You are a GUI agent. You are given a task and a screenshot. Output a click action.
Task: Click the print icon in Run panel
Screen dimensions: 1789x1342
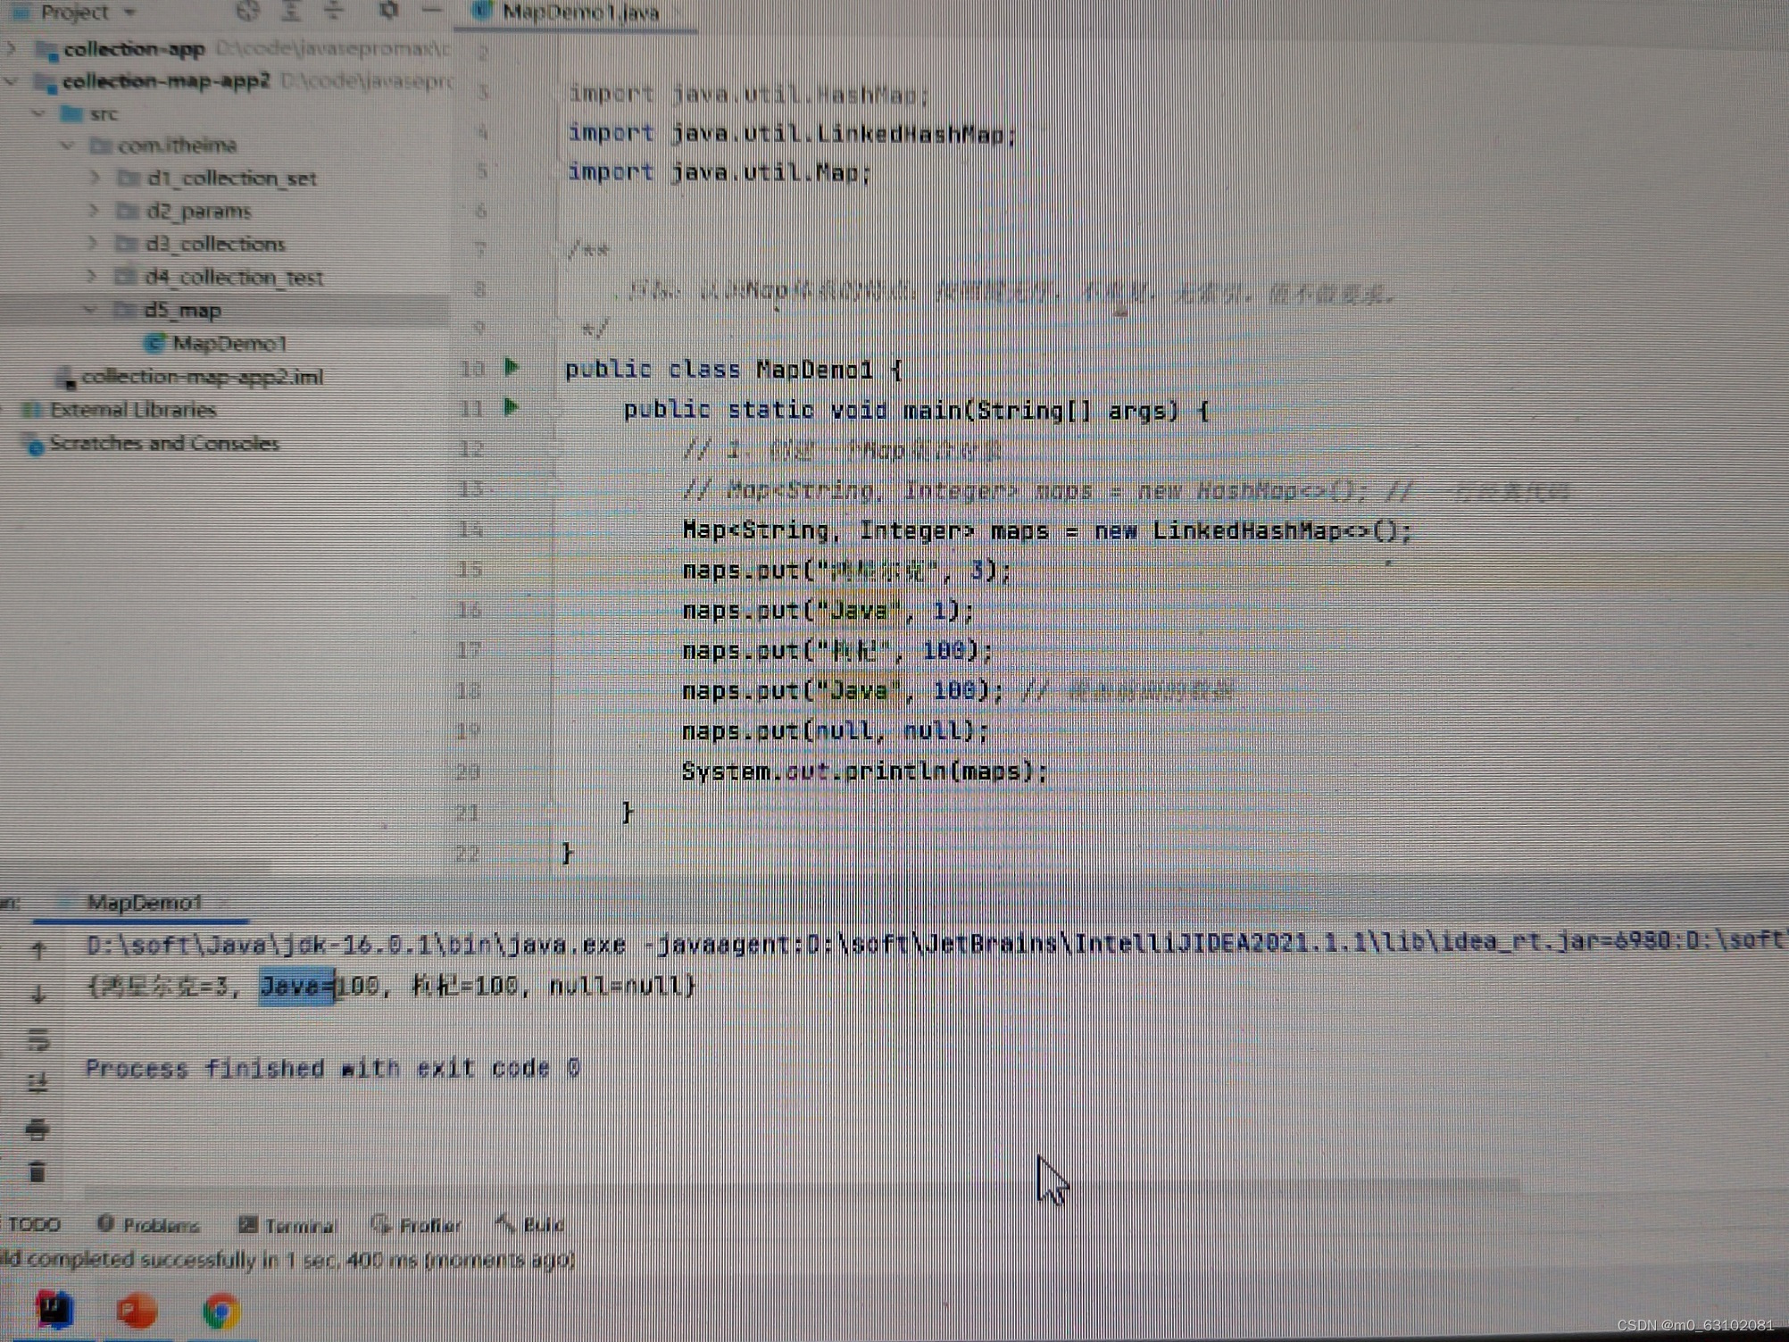pos(37,1129)
